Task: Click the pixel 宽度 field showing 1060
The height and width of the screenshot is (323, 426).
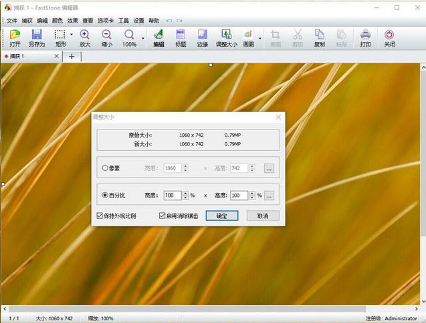Action: pyautogui.click(x=173, y=168)
